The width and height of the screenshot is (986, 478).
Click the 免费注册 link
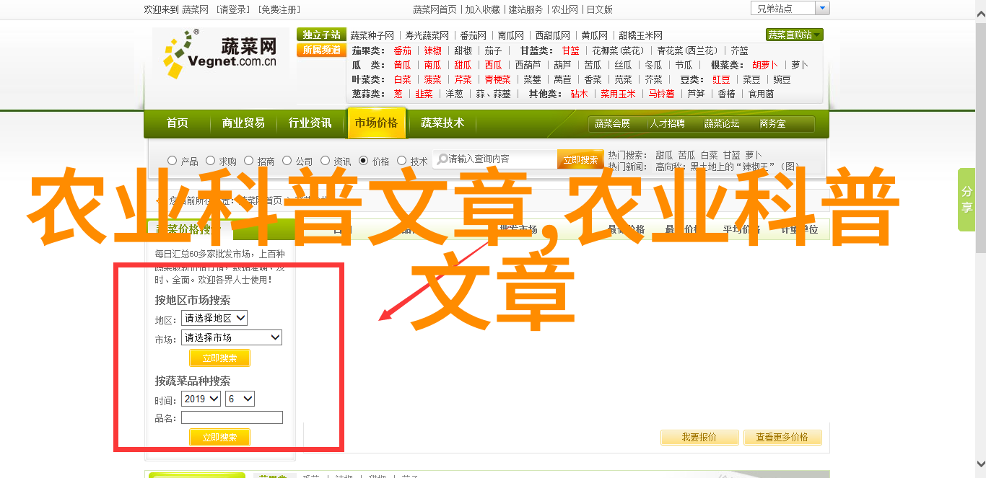pos(278,9)
